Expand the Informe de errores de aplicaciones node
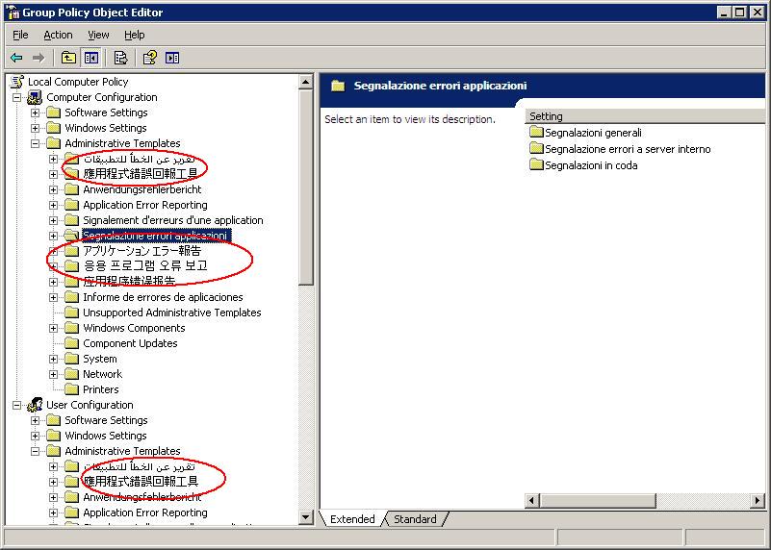This screenshot has height=550, width=771. tap(53, 297)
